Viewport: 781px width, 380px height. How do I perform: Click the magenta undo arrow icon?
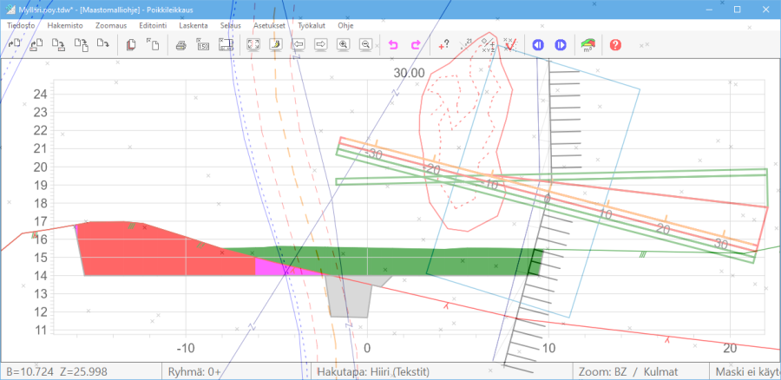392,44
